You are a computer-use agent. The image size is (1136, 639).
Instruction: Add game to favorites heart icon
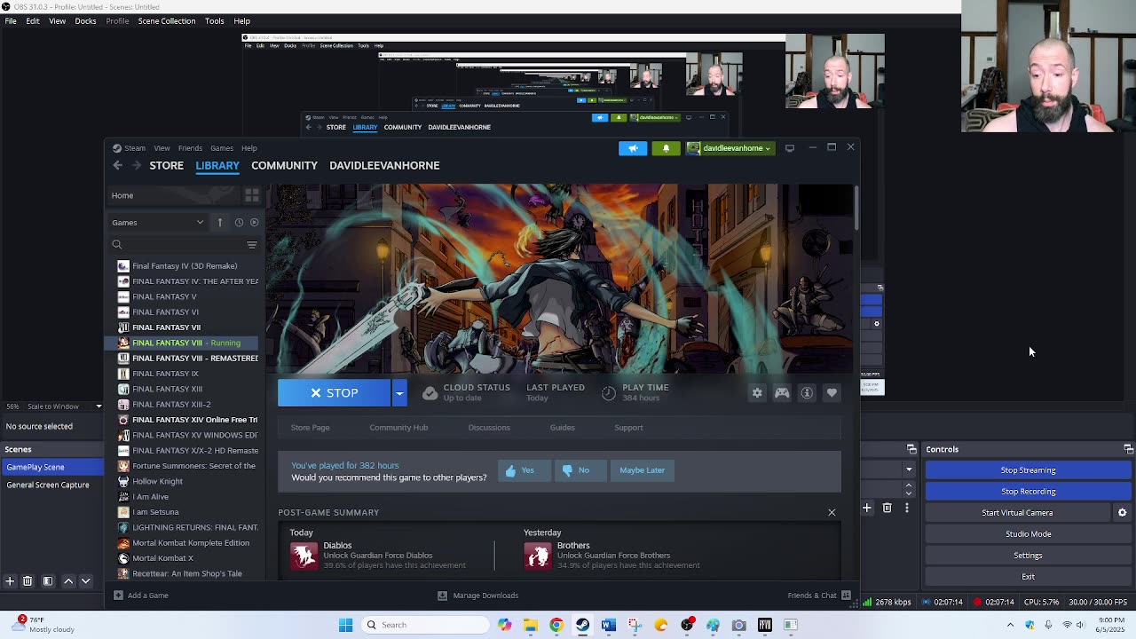pyautogui.click(x=832, y=393)
